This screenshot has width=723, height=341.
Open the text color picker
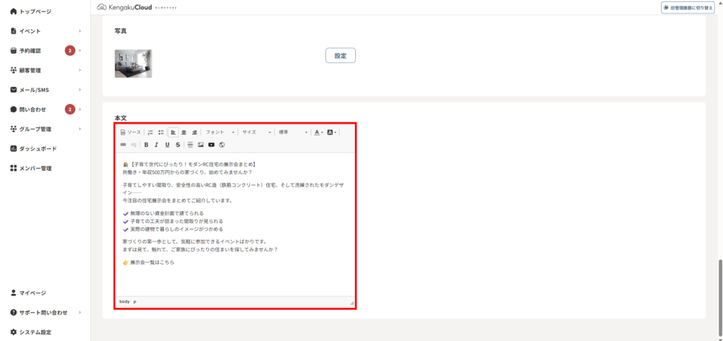[x=318, y=132]
